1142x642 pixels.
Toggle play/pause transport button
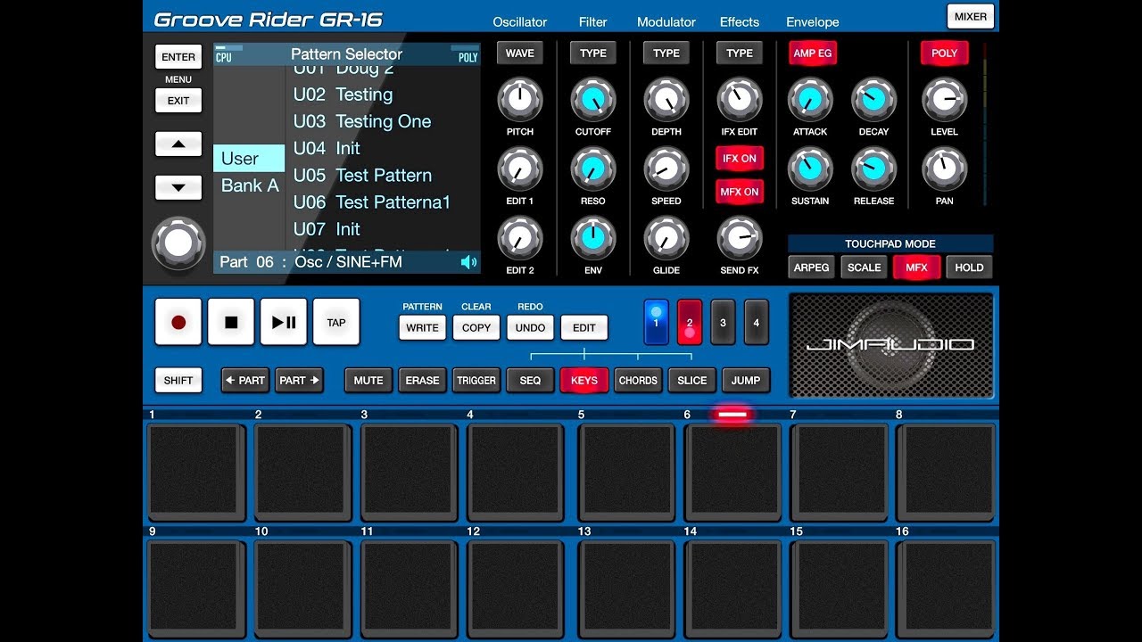tap(284, 322)
